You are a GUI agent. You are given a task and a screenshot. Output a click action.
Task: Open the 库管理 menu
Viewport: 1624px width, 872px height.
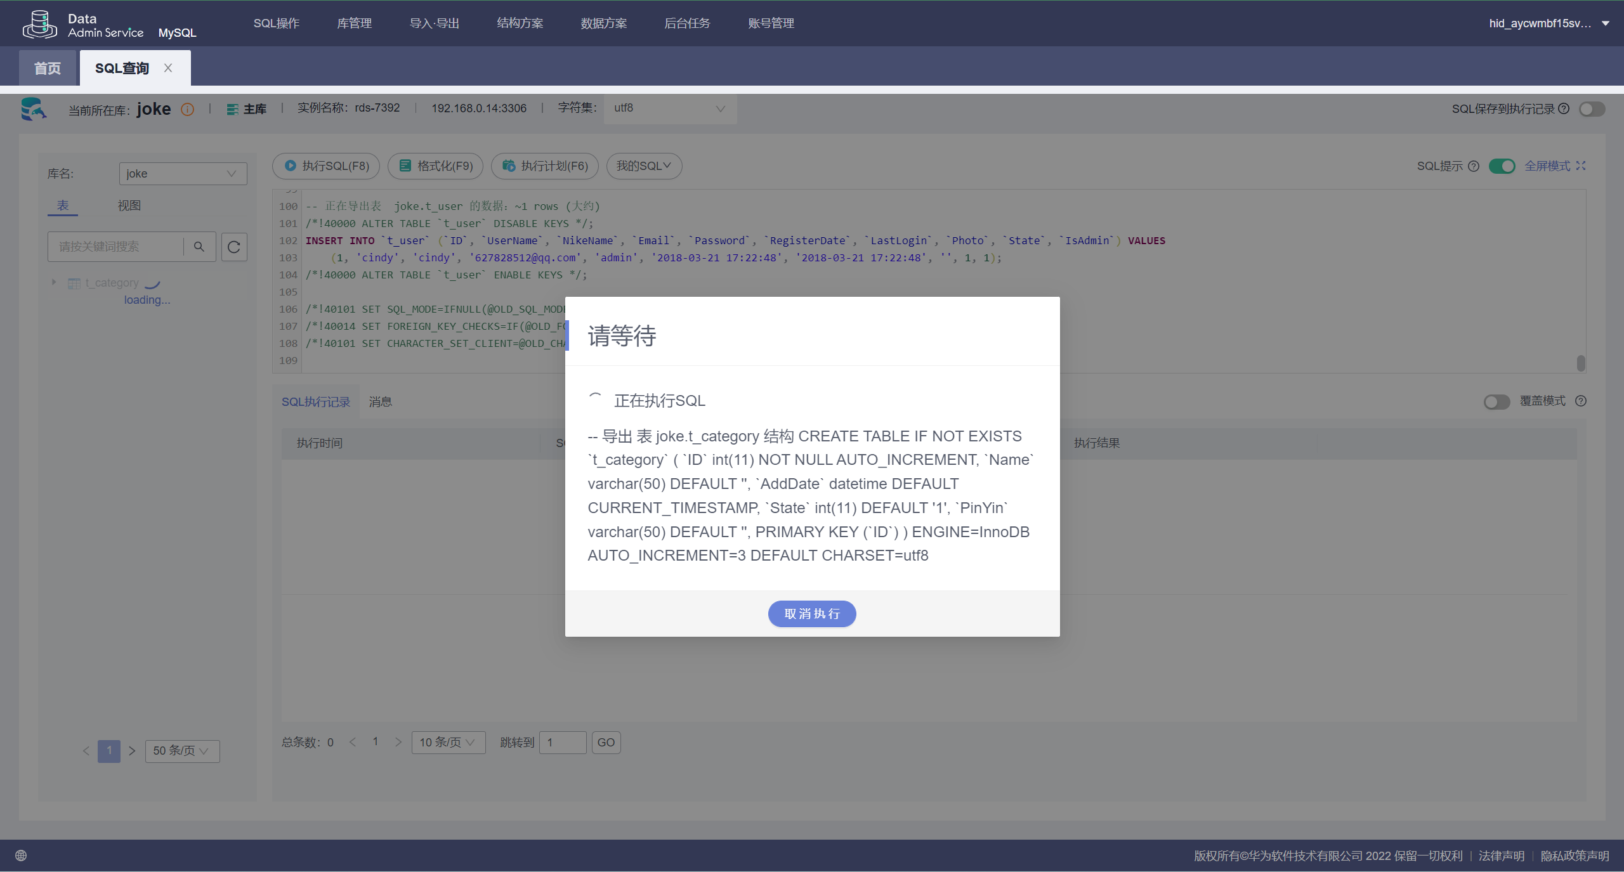355,23
